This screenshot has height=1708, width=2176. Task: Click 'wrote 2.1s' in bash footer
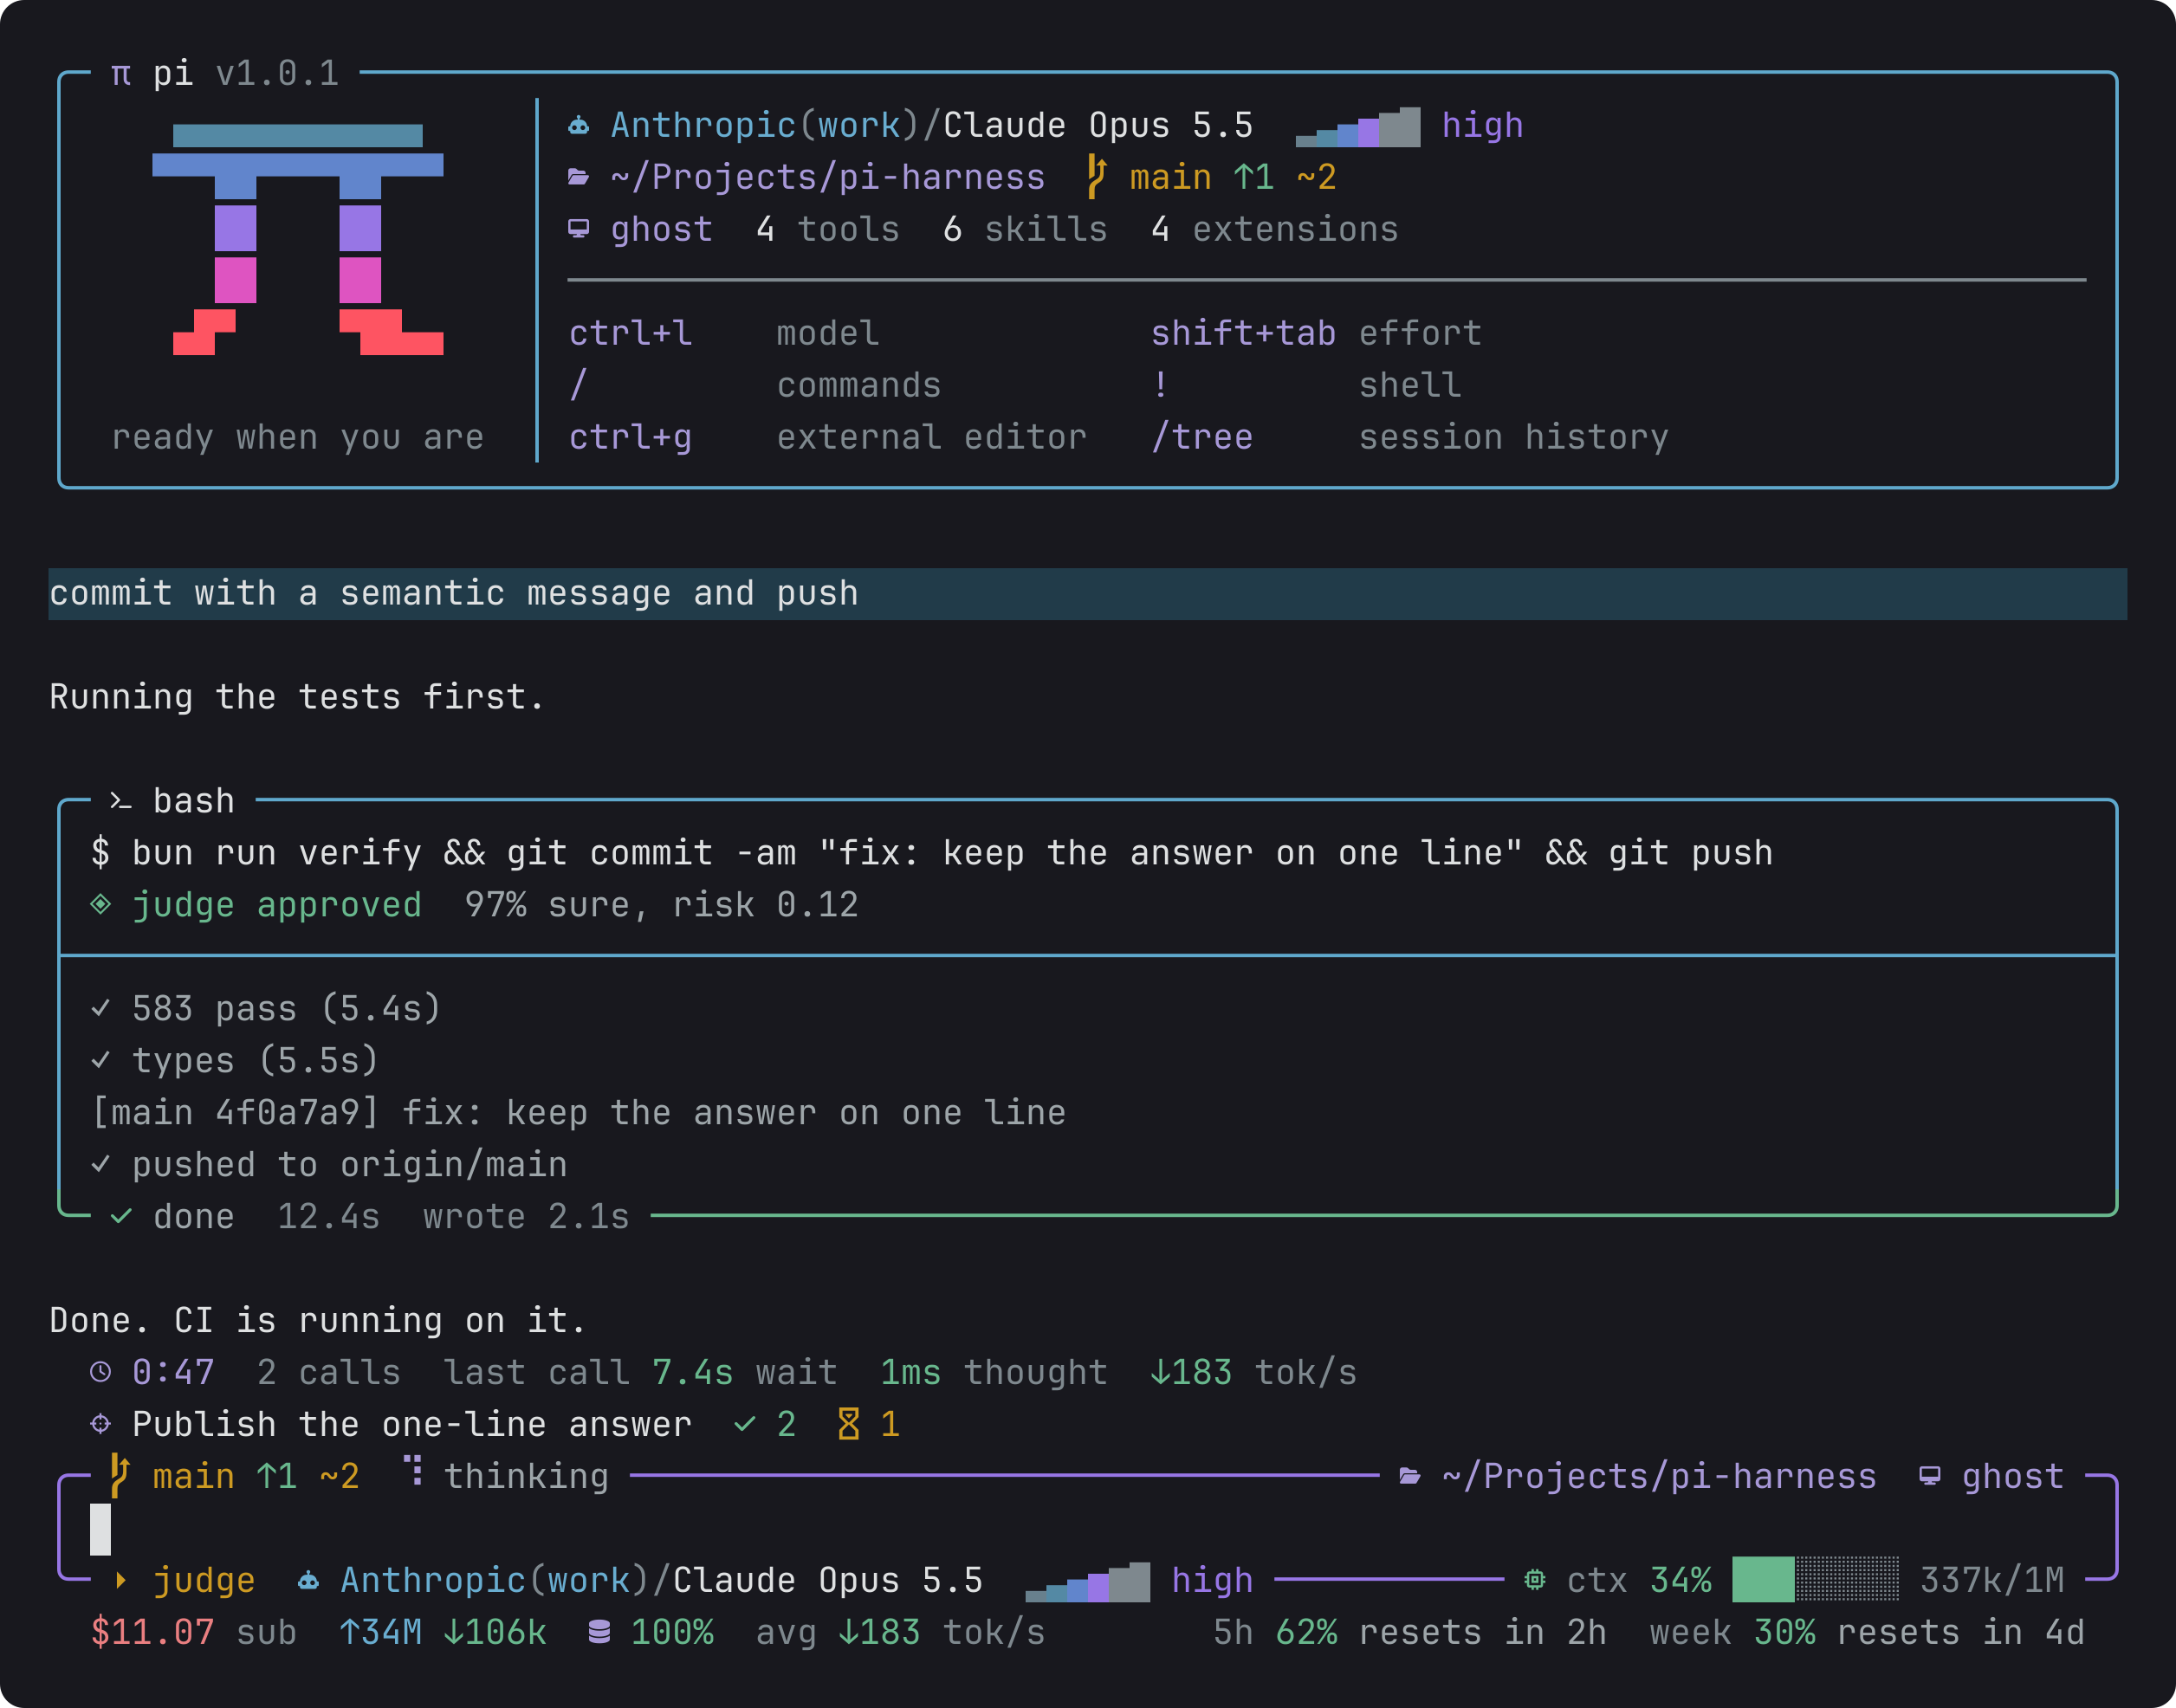(526, 1217)
